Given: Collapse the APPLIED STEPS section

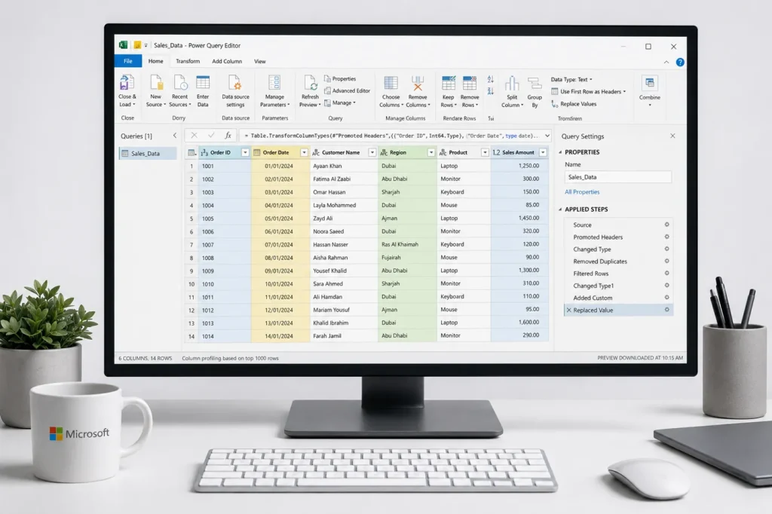Looking at the screenshot, I should (x=560, y=210).
